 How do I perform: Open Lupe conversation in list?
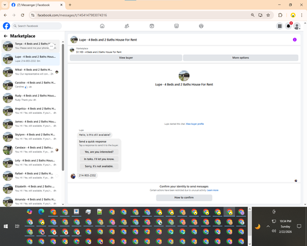[x=31, y=59]
